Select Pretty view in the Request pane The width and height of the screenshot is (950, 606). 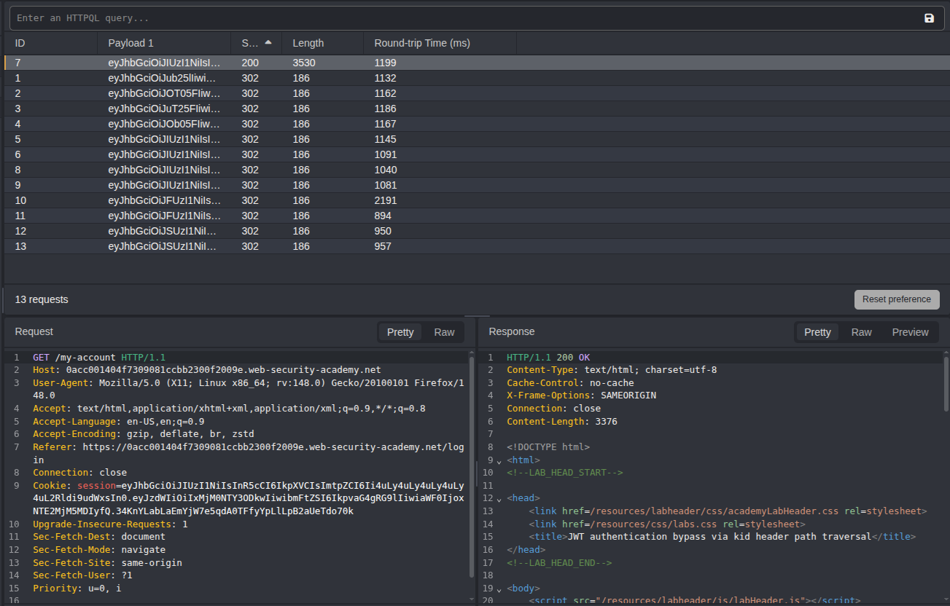pyautogui.click(x=400, y=332)
